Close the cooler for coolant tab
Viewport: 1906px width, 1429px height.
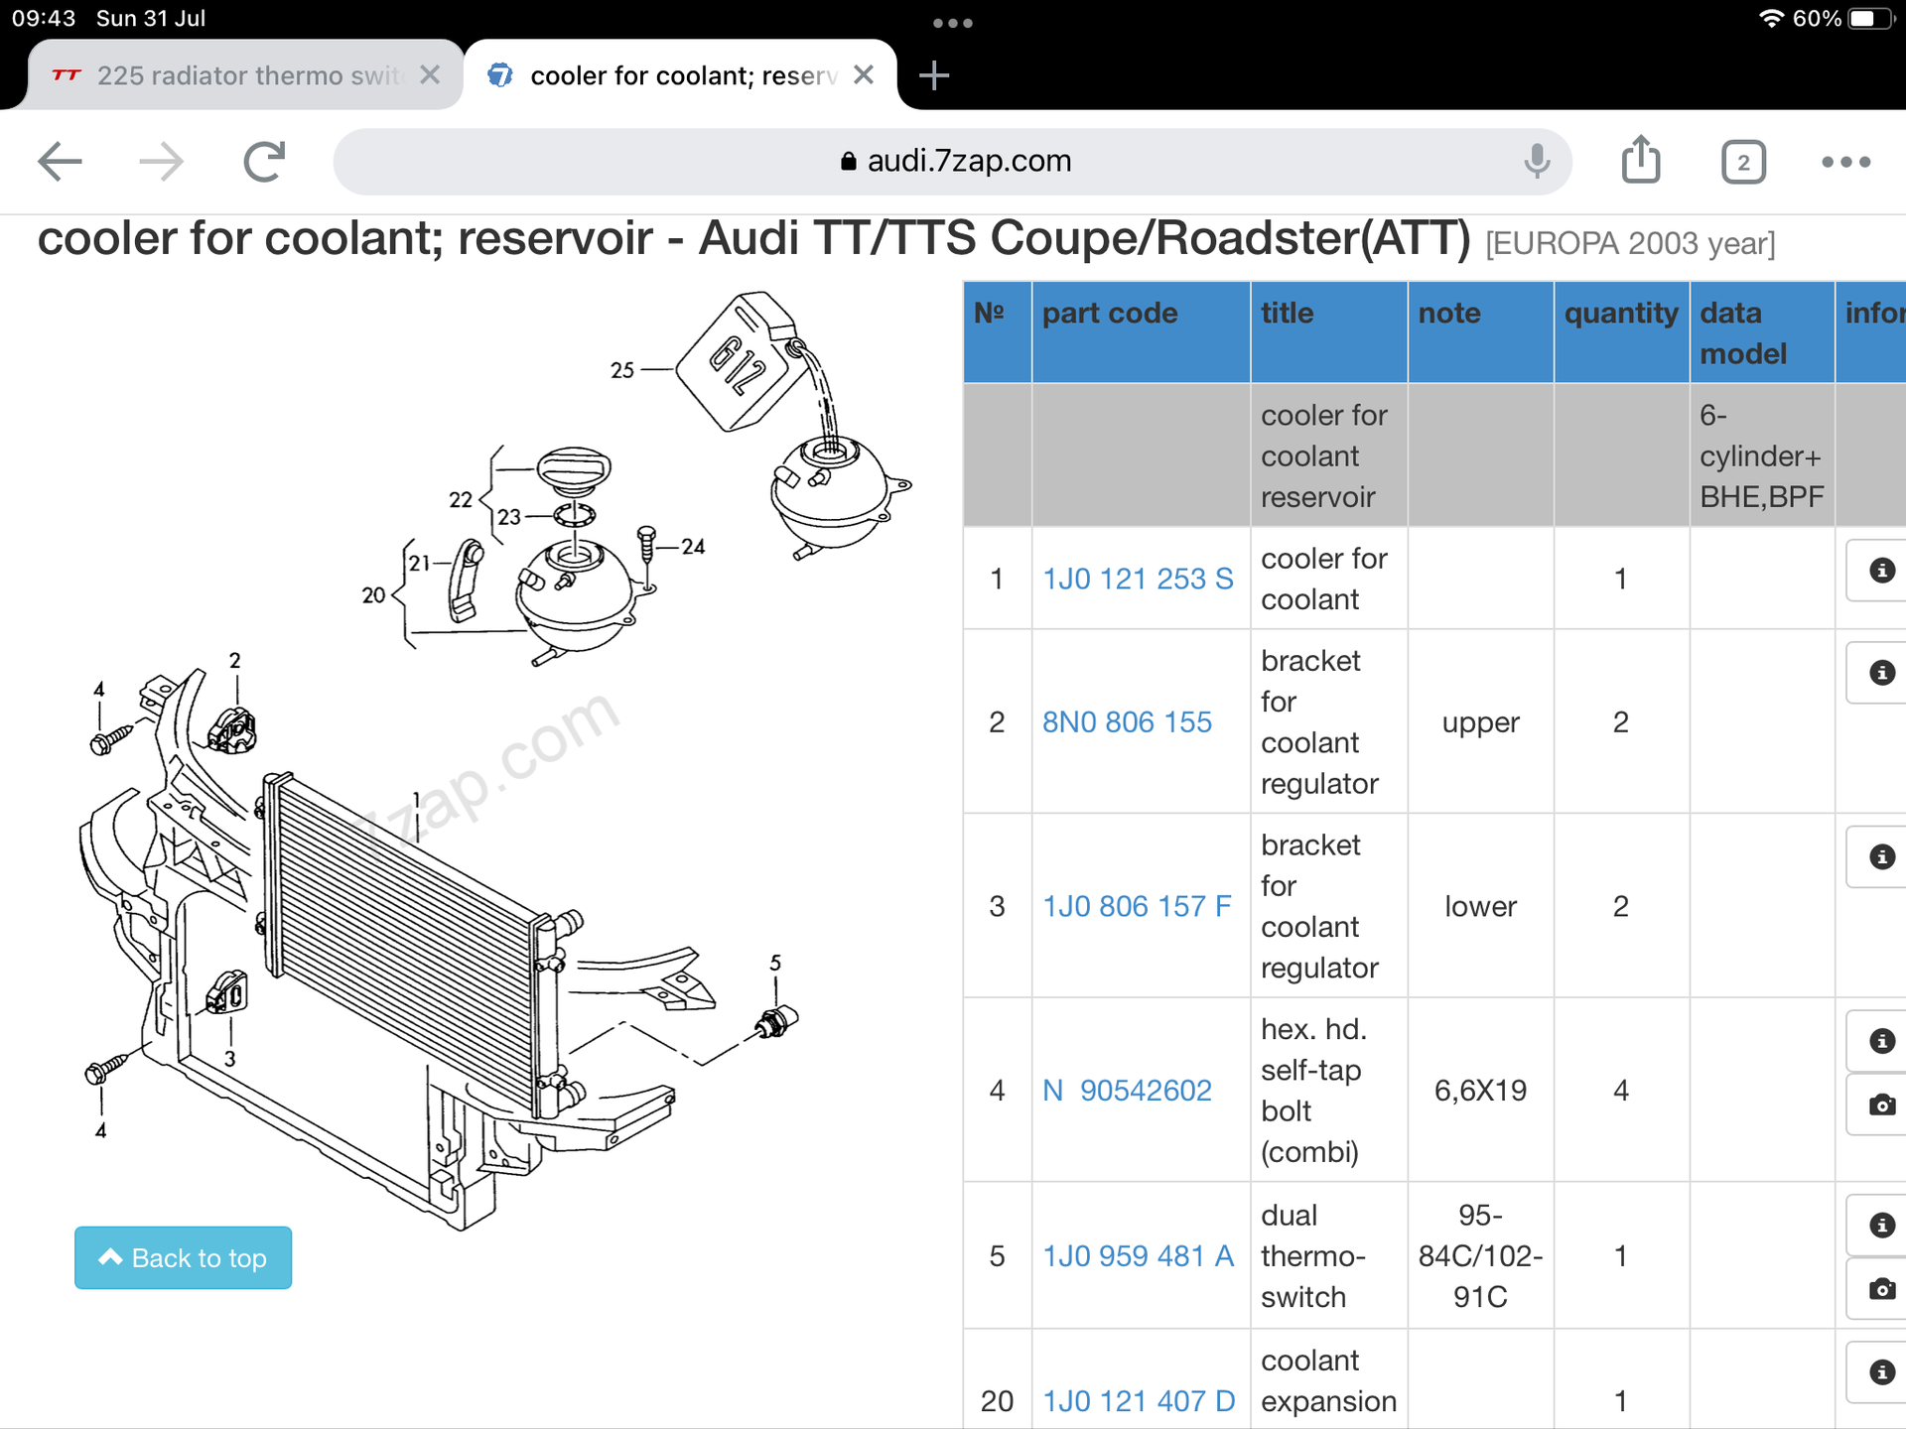point(864,75)
